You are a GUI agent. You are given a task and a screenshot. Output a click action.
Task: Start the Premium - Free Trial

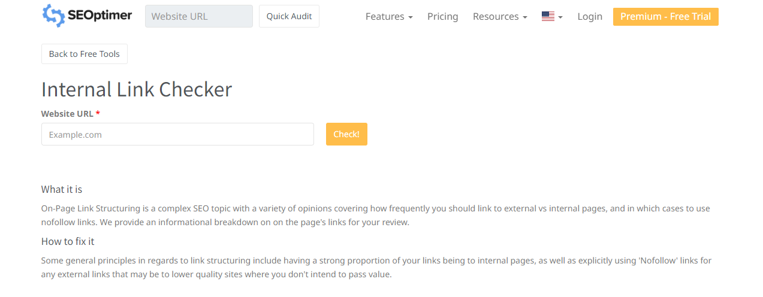[x=665, y=17]
